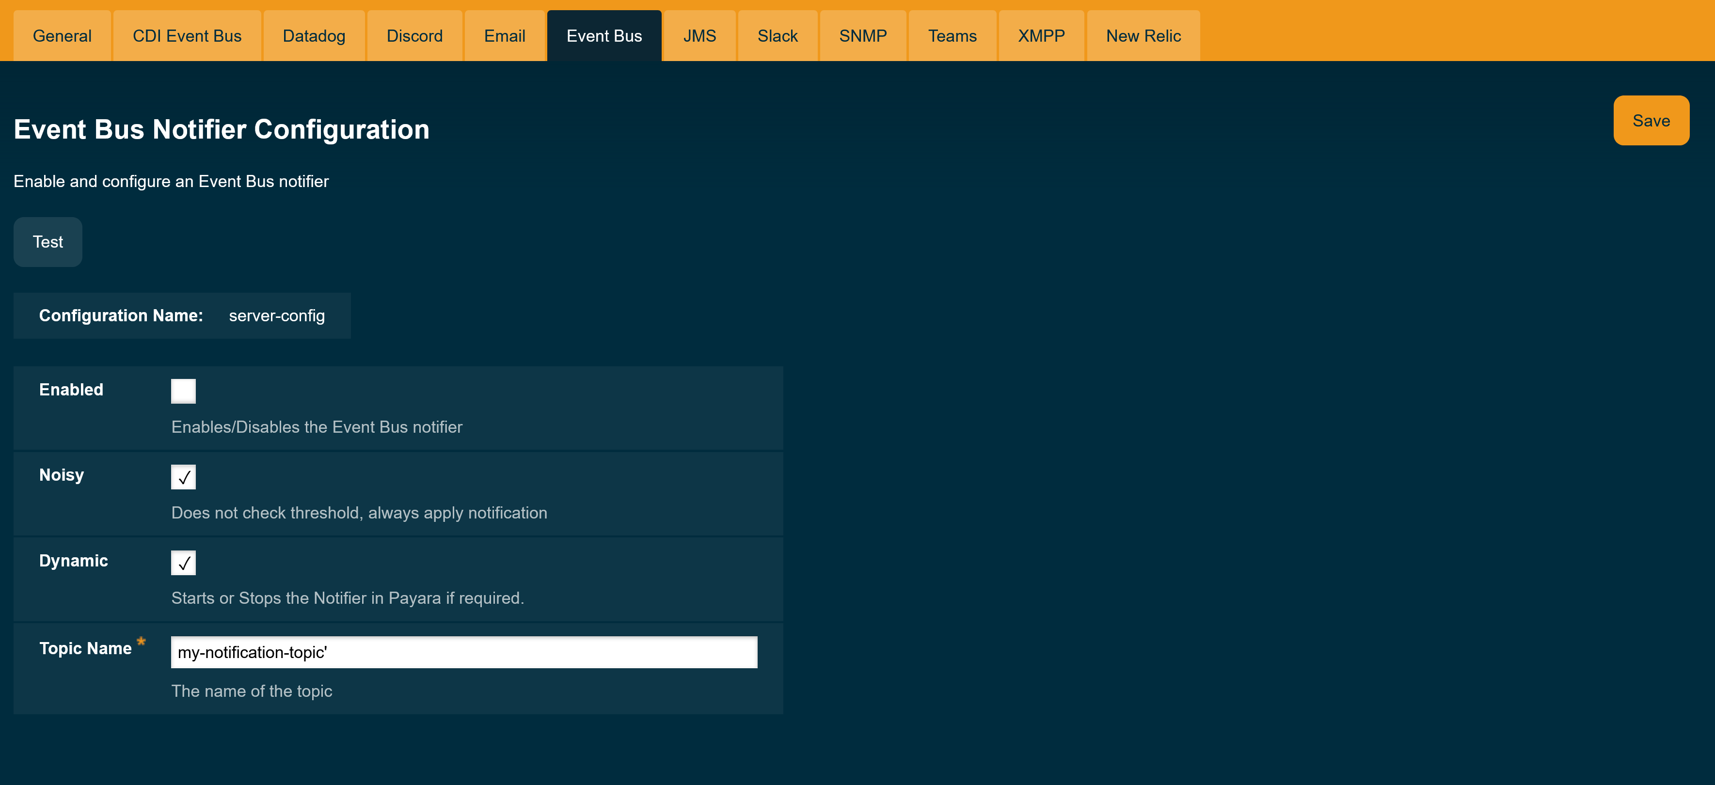Switch to the Email notifier tab

point(504,35)
